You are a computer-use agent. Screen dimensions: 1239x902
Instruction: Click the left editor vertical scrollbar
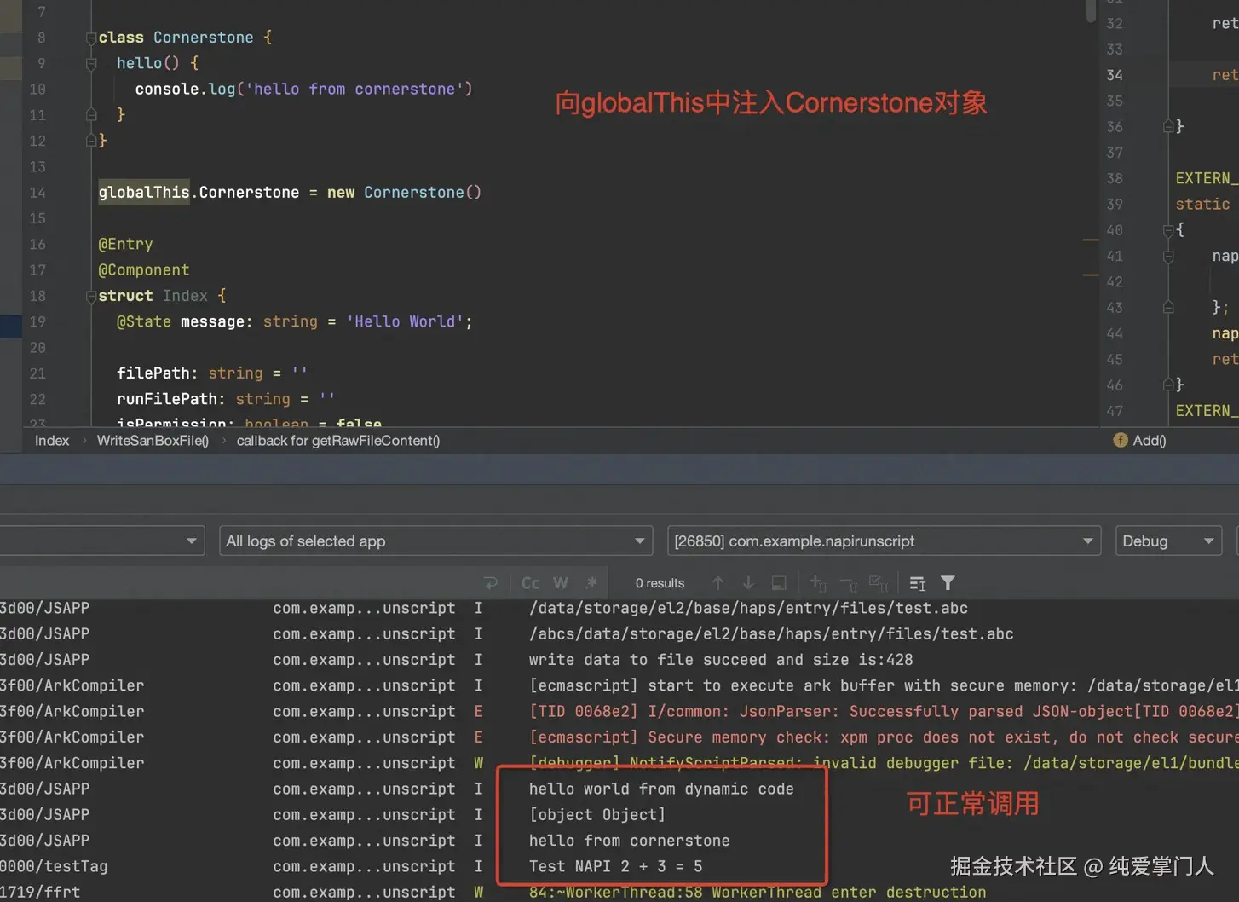[1091, 12]
